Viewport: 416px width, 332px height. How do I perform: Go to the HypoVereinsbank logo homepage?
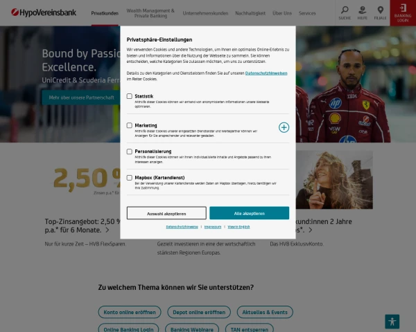coord(44,12)
